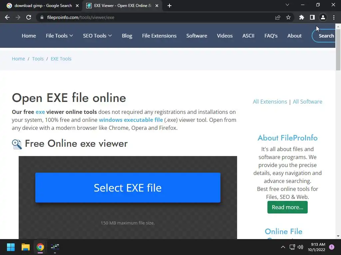Open notification badge in taskbar
This screenshot has width=341, height=255.
(x=332, y=247)
